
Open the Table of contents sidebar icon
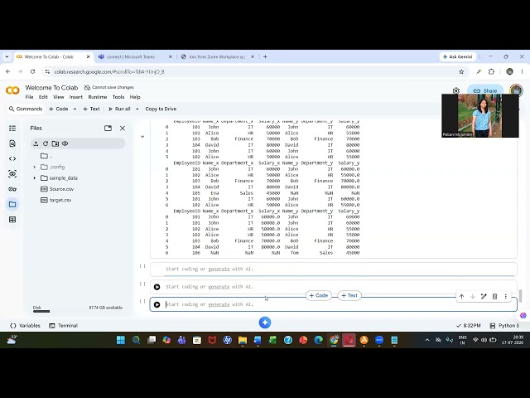click(x=12, y=129)
